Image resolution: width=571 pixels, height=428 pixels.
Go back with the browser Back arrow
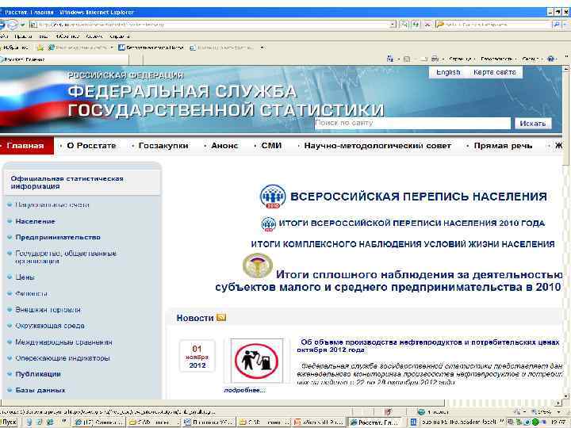(x=2, y=25)
